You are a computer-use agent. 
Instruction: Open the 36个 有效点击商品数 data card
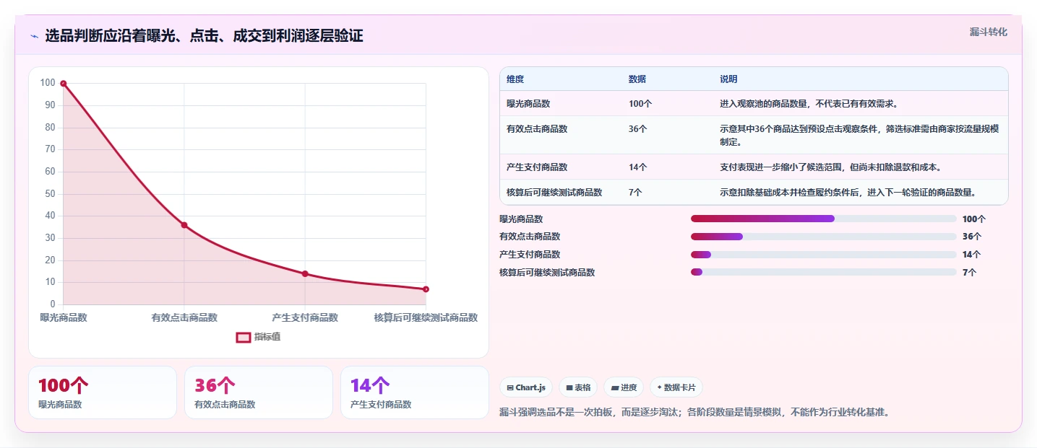[x=259, y=392]
